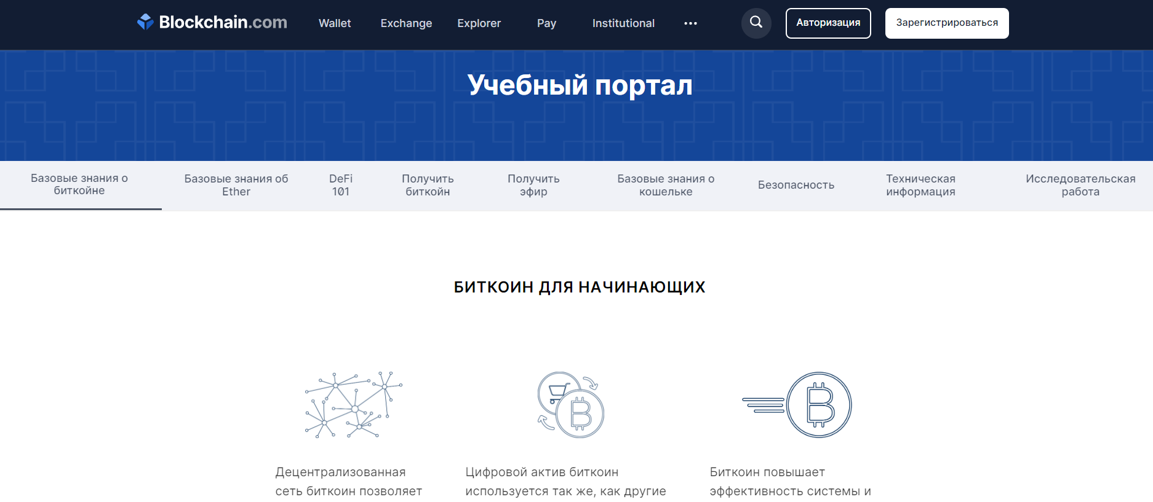This screenshot has height=502, width=1153.
Task: Switch to Базовые знания об Ether tab
Action: [236, 185]
